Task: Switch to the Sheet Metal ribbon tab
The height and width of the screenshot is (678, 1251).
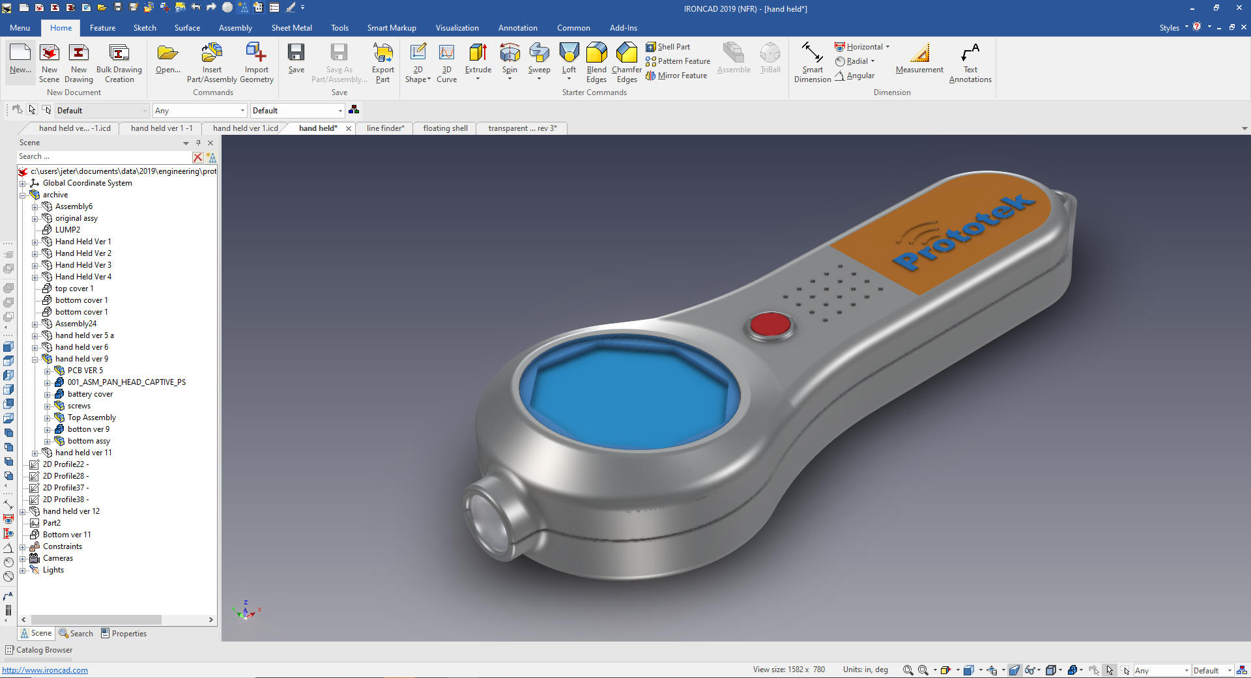Action: coord(291,28)
